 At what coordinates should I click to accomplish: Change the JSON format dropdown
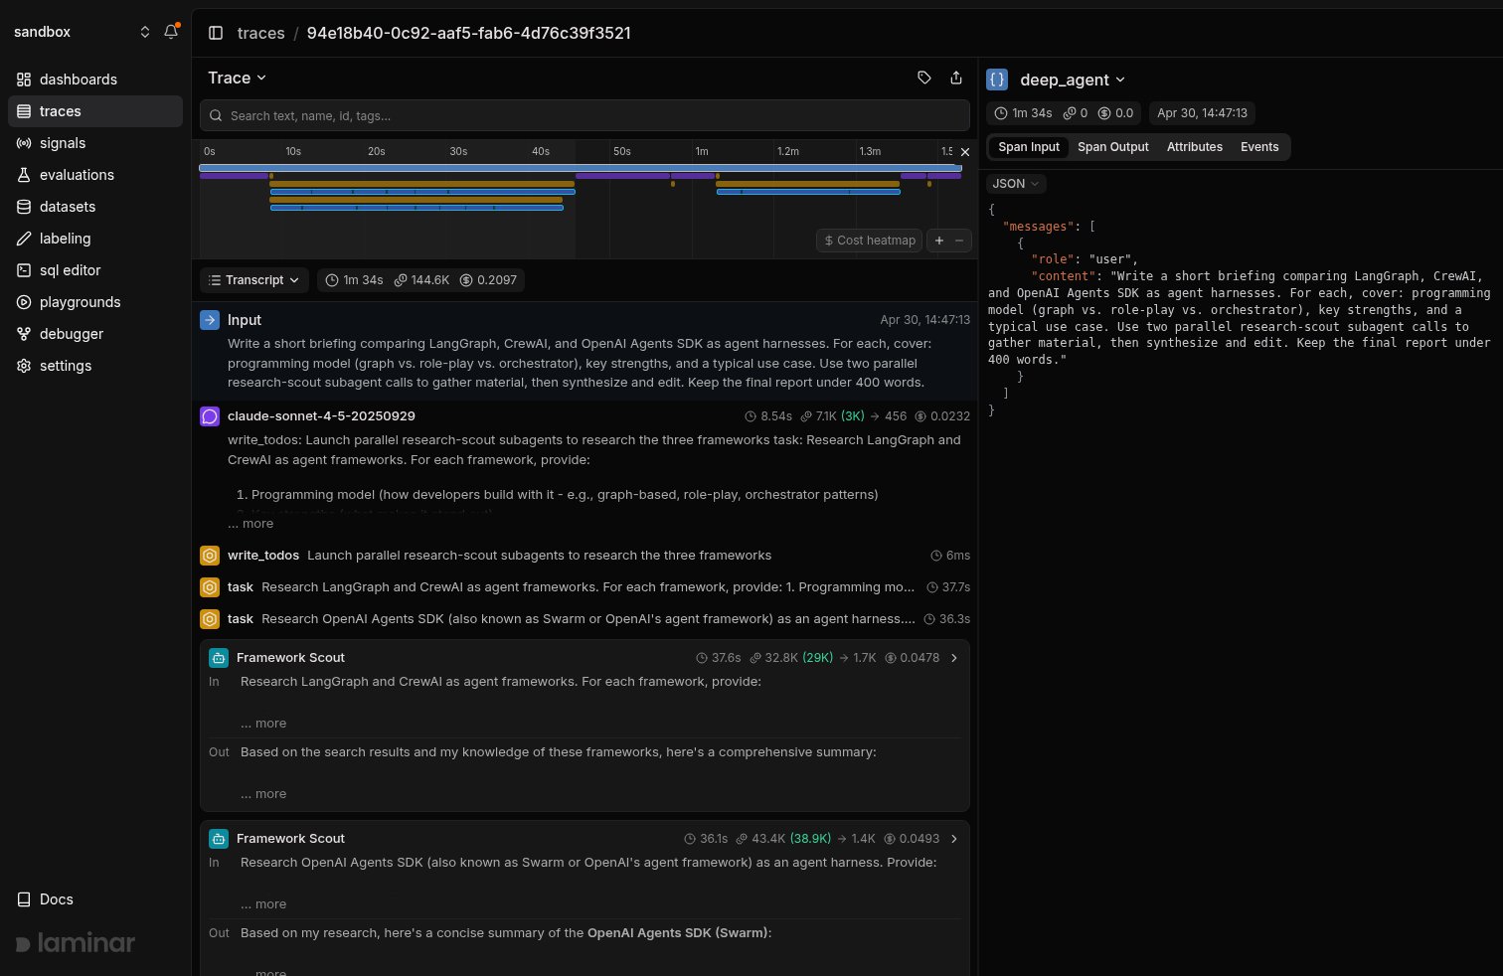click(x=1016, y=184)
